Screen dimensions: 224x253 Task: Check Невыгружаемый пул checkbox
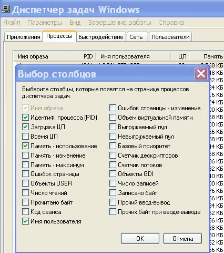[113, 137]
